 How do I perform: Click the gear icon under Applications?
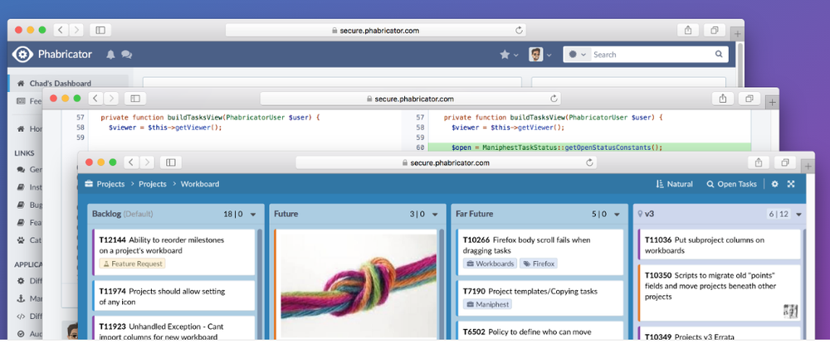(21, 281)
